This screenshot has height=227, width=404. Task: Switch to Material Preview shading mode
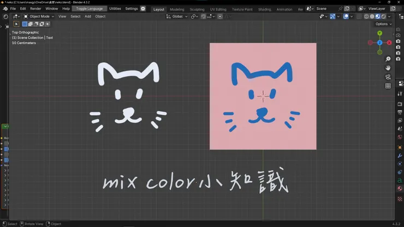pyautogui.click(x=378, y=16)
